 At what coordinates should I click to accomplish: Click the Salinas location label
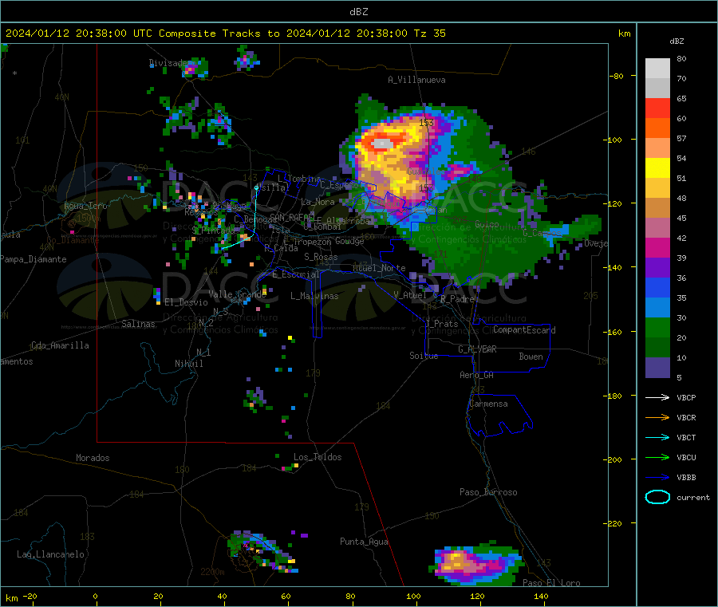click(x=138, y=324)
